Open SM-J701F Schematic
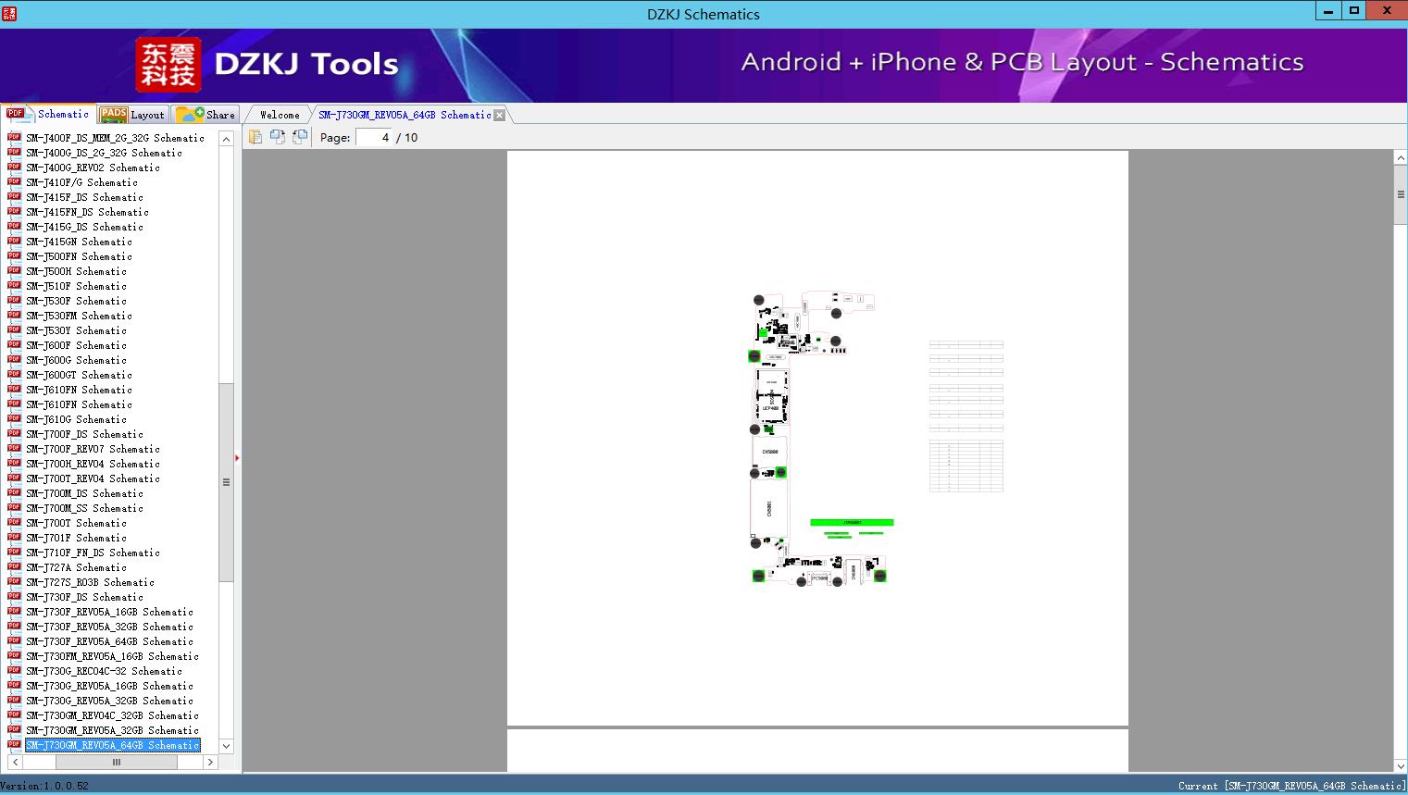This screenshot has height=795, width=1408. (x=76, y=538)
